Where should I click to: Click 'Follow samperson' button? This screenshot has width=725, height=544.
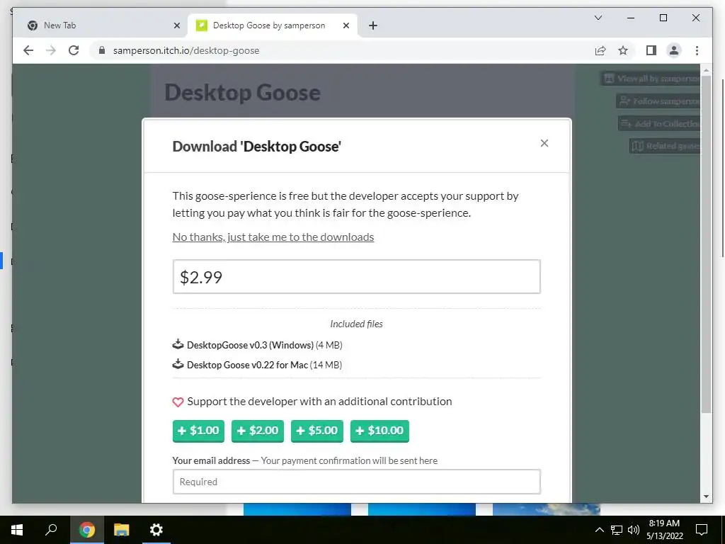point(658,101)
